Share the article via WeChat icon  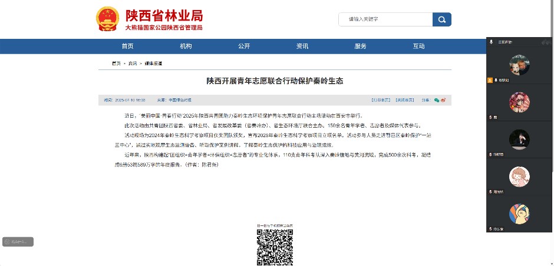pyautogui.click(x=437, y=100)
